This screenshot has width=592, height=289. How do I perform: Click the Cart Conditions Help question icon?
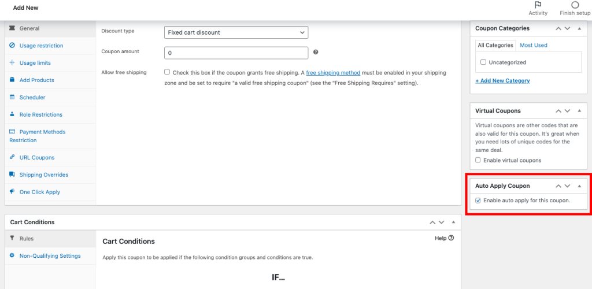(x=451, y=238)
